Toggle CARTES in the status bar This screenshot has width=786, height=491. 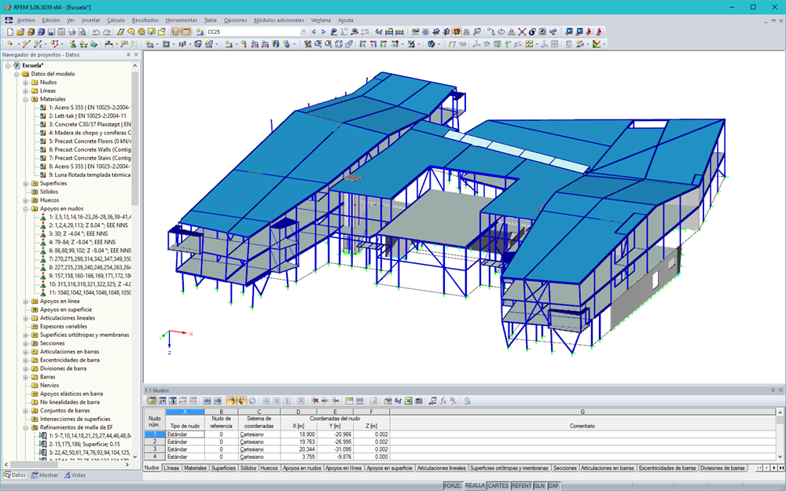(498, 485)
